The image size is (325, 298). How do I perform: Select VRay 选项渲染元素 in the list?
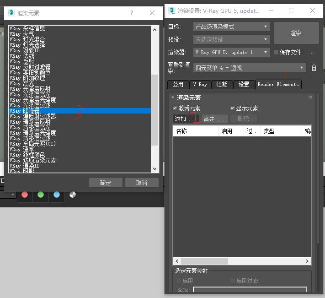(x=80, y=160)
